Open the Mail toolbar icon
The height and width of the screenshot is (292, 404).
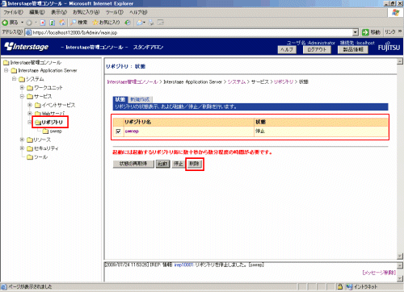pos(140,23)
